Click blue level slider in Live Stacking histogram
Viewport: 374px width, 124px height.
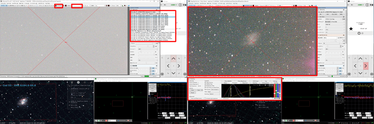coord(278,92)
